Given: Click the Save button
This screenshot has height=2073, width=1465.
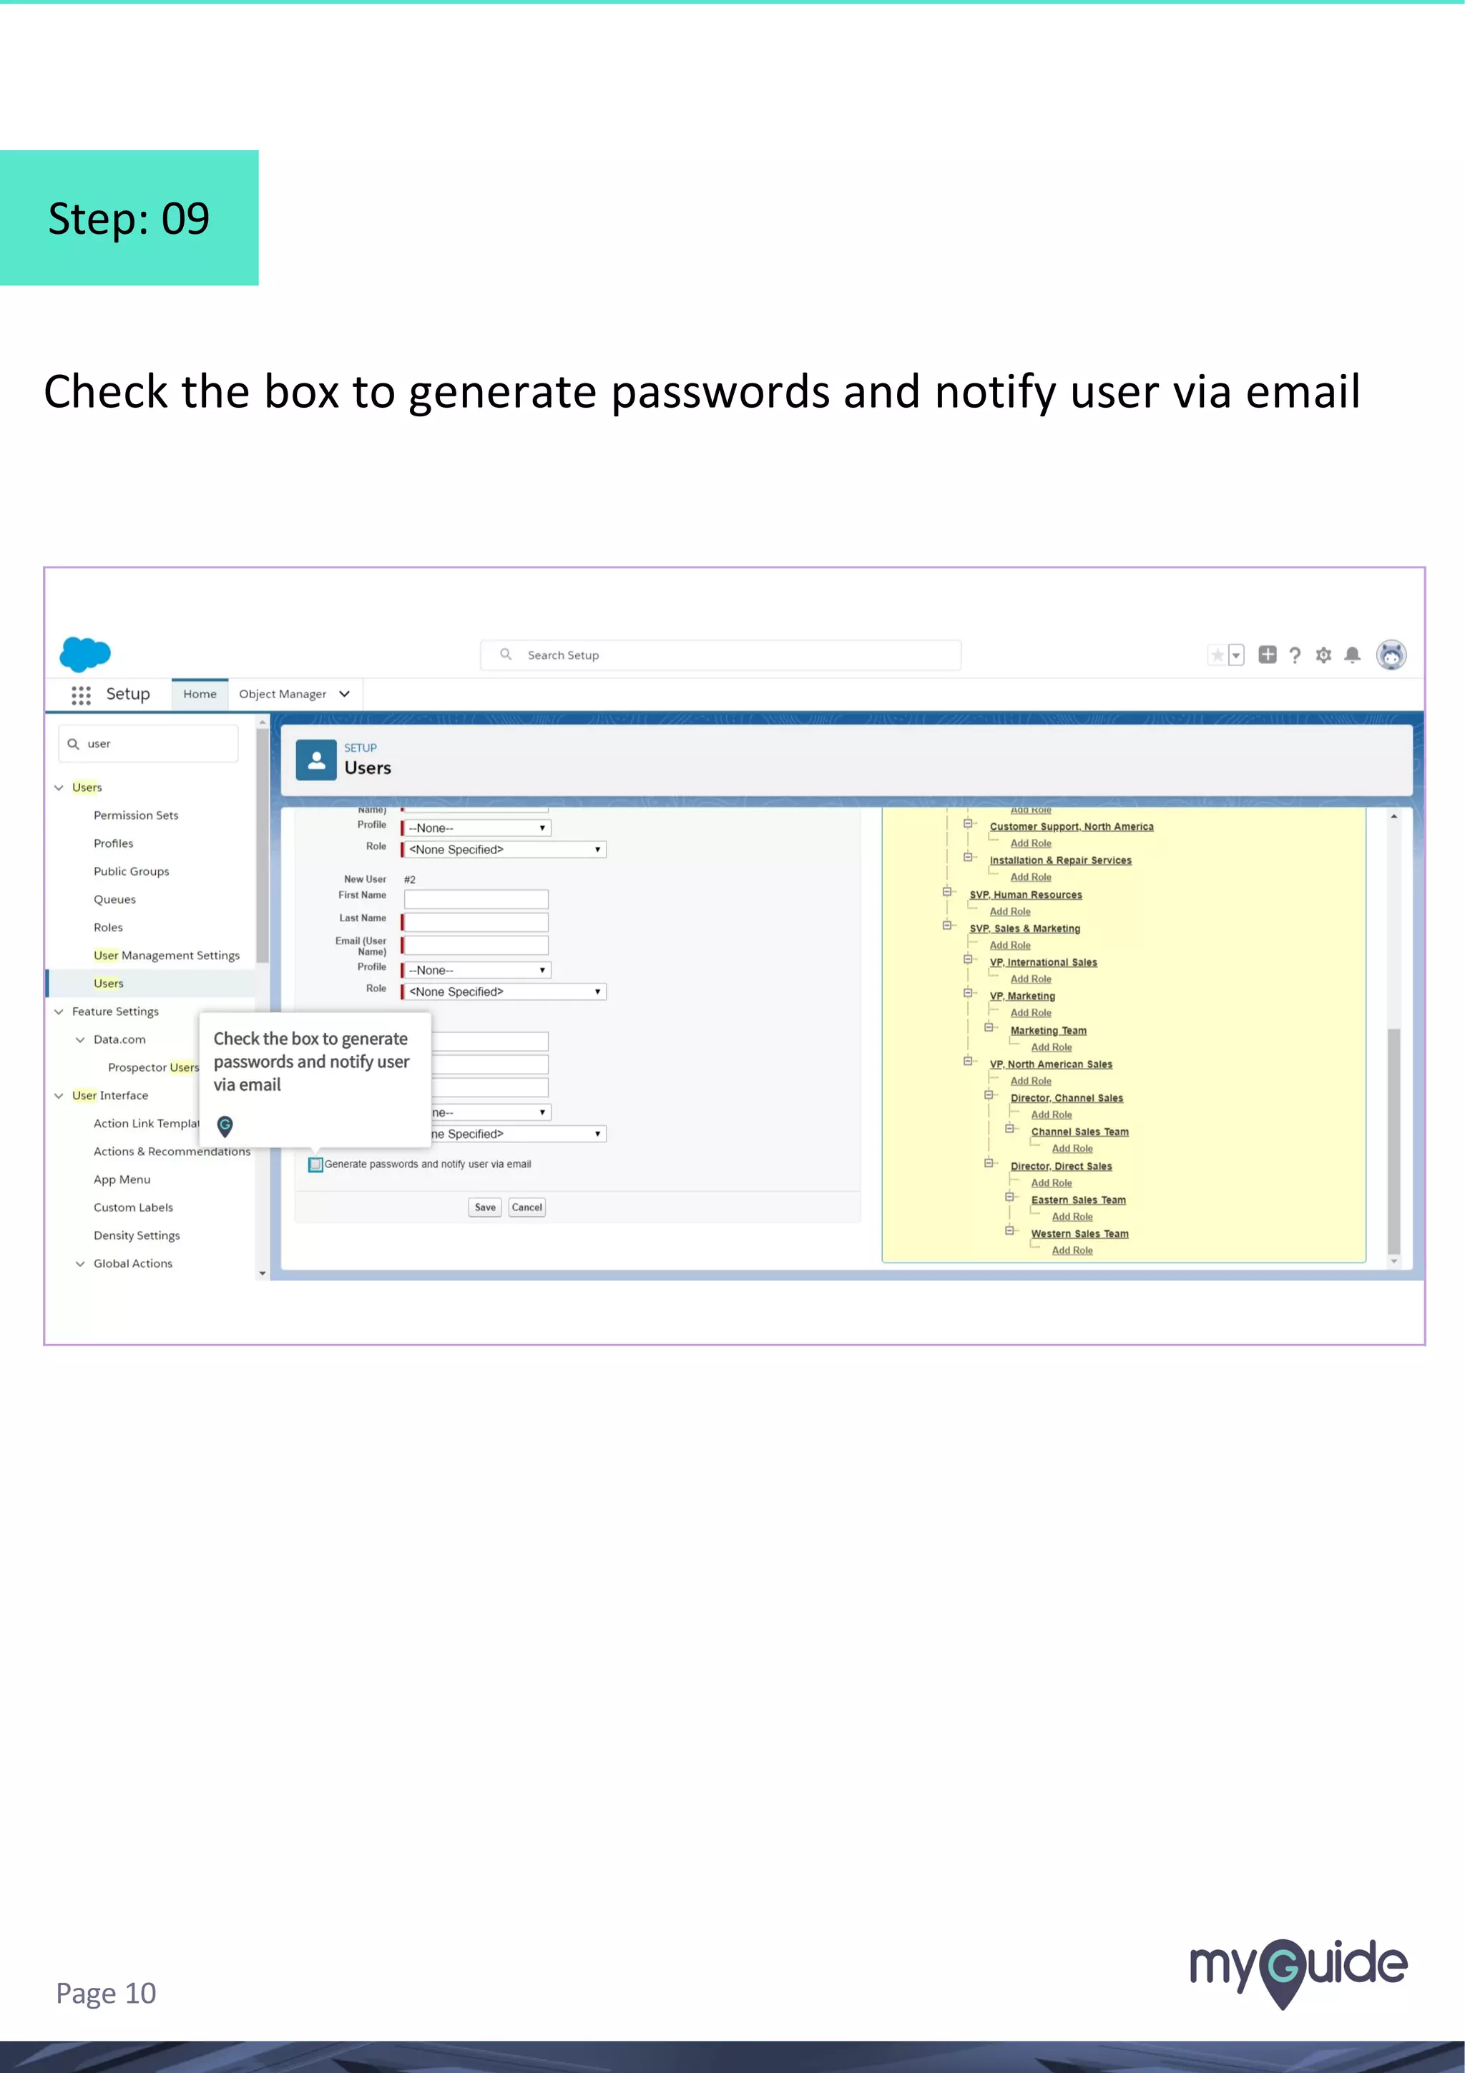Looking at the screenshot, I should (486, 1207).
